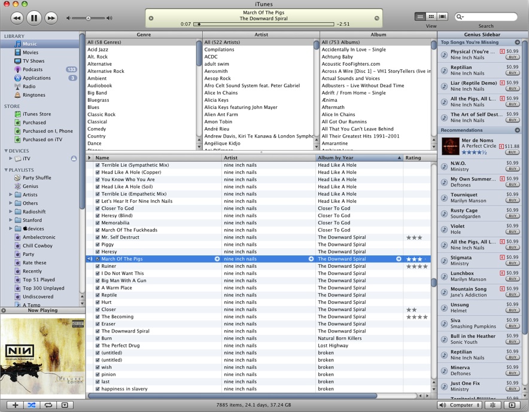
Task: Buy Siva by Smashing Pumpkins
Action: pos(512,326)
